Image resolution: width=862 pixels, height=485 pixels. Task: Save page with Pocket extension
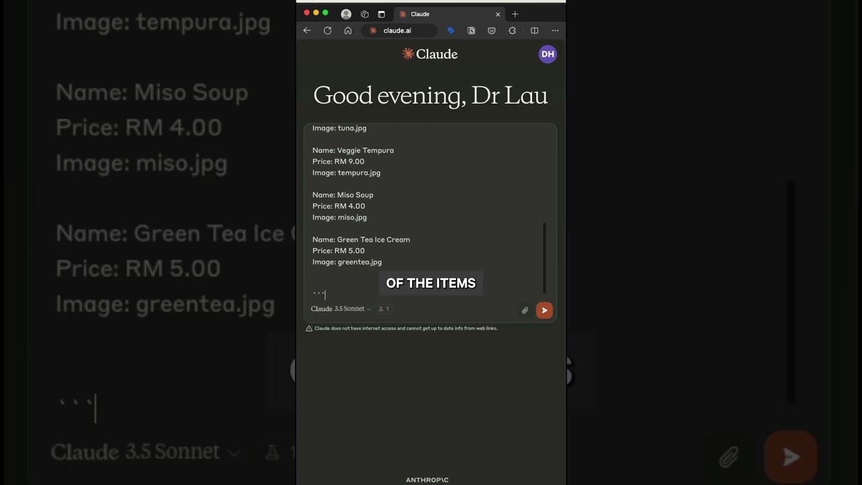click(492, 30)
